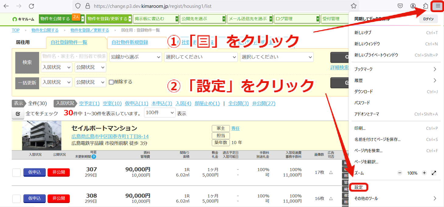Open the 掲示板に書込む navigation dropdown

(x=156, y=19)
